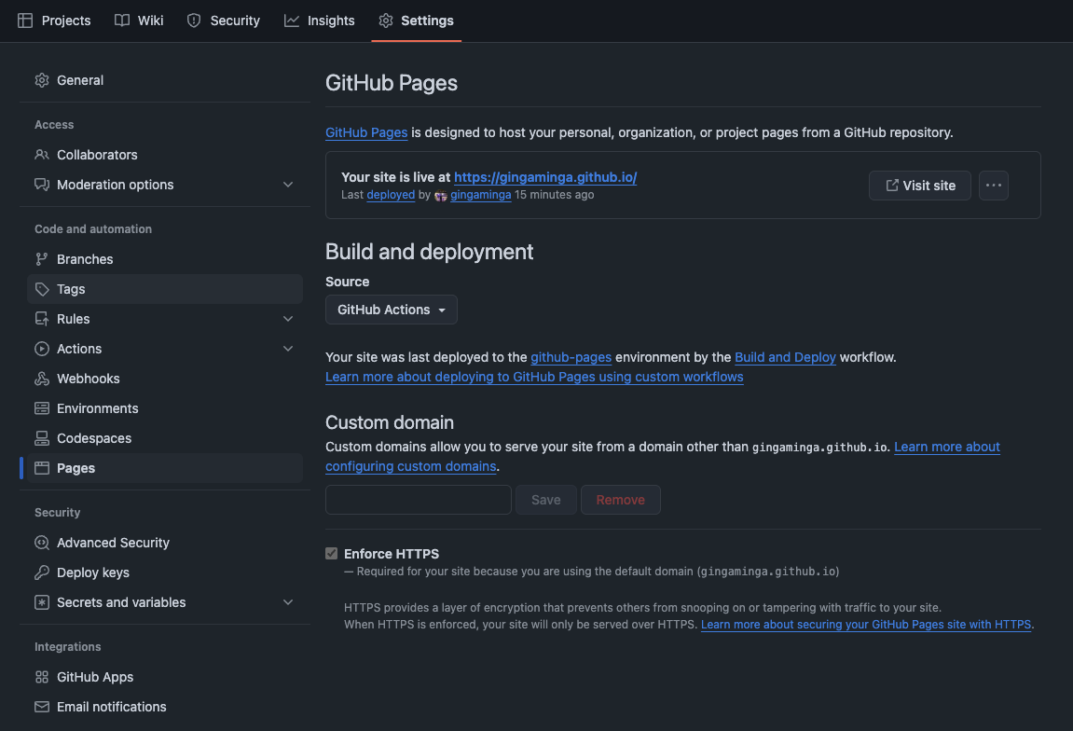Open the gingaminga profile link
1073x731 pixels.
click(x=480, y=194)
